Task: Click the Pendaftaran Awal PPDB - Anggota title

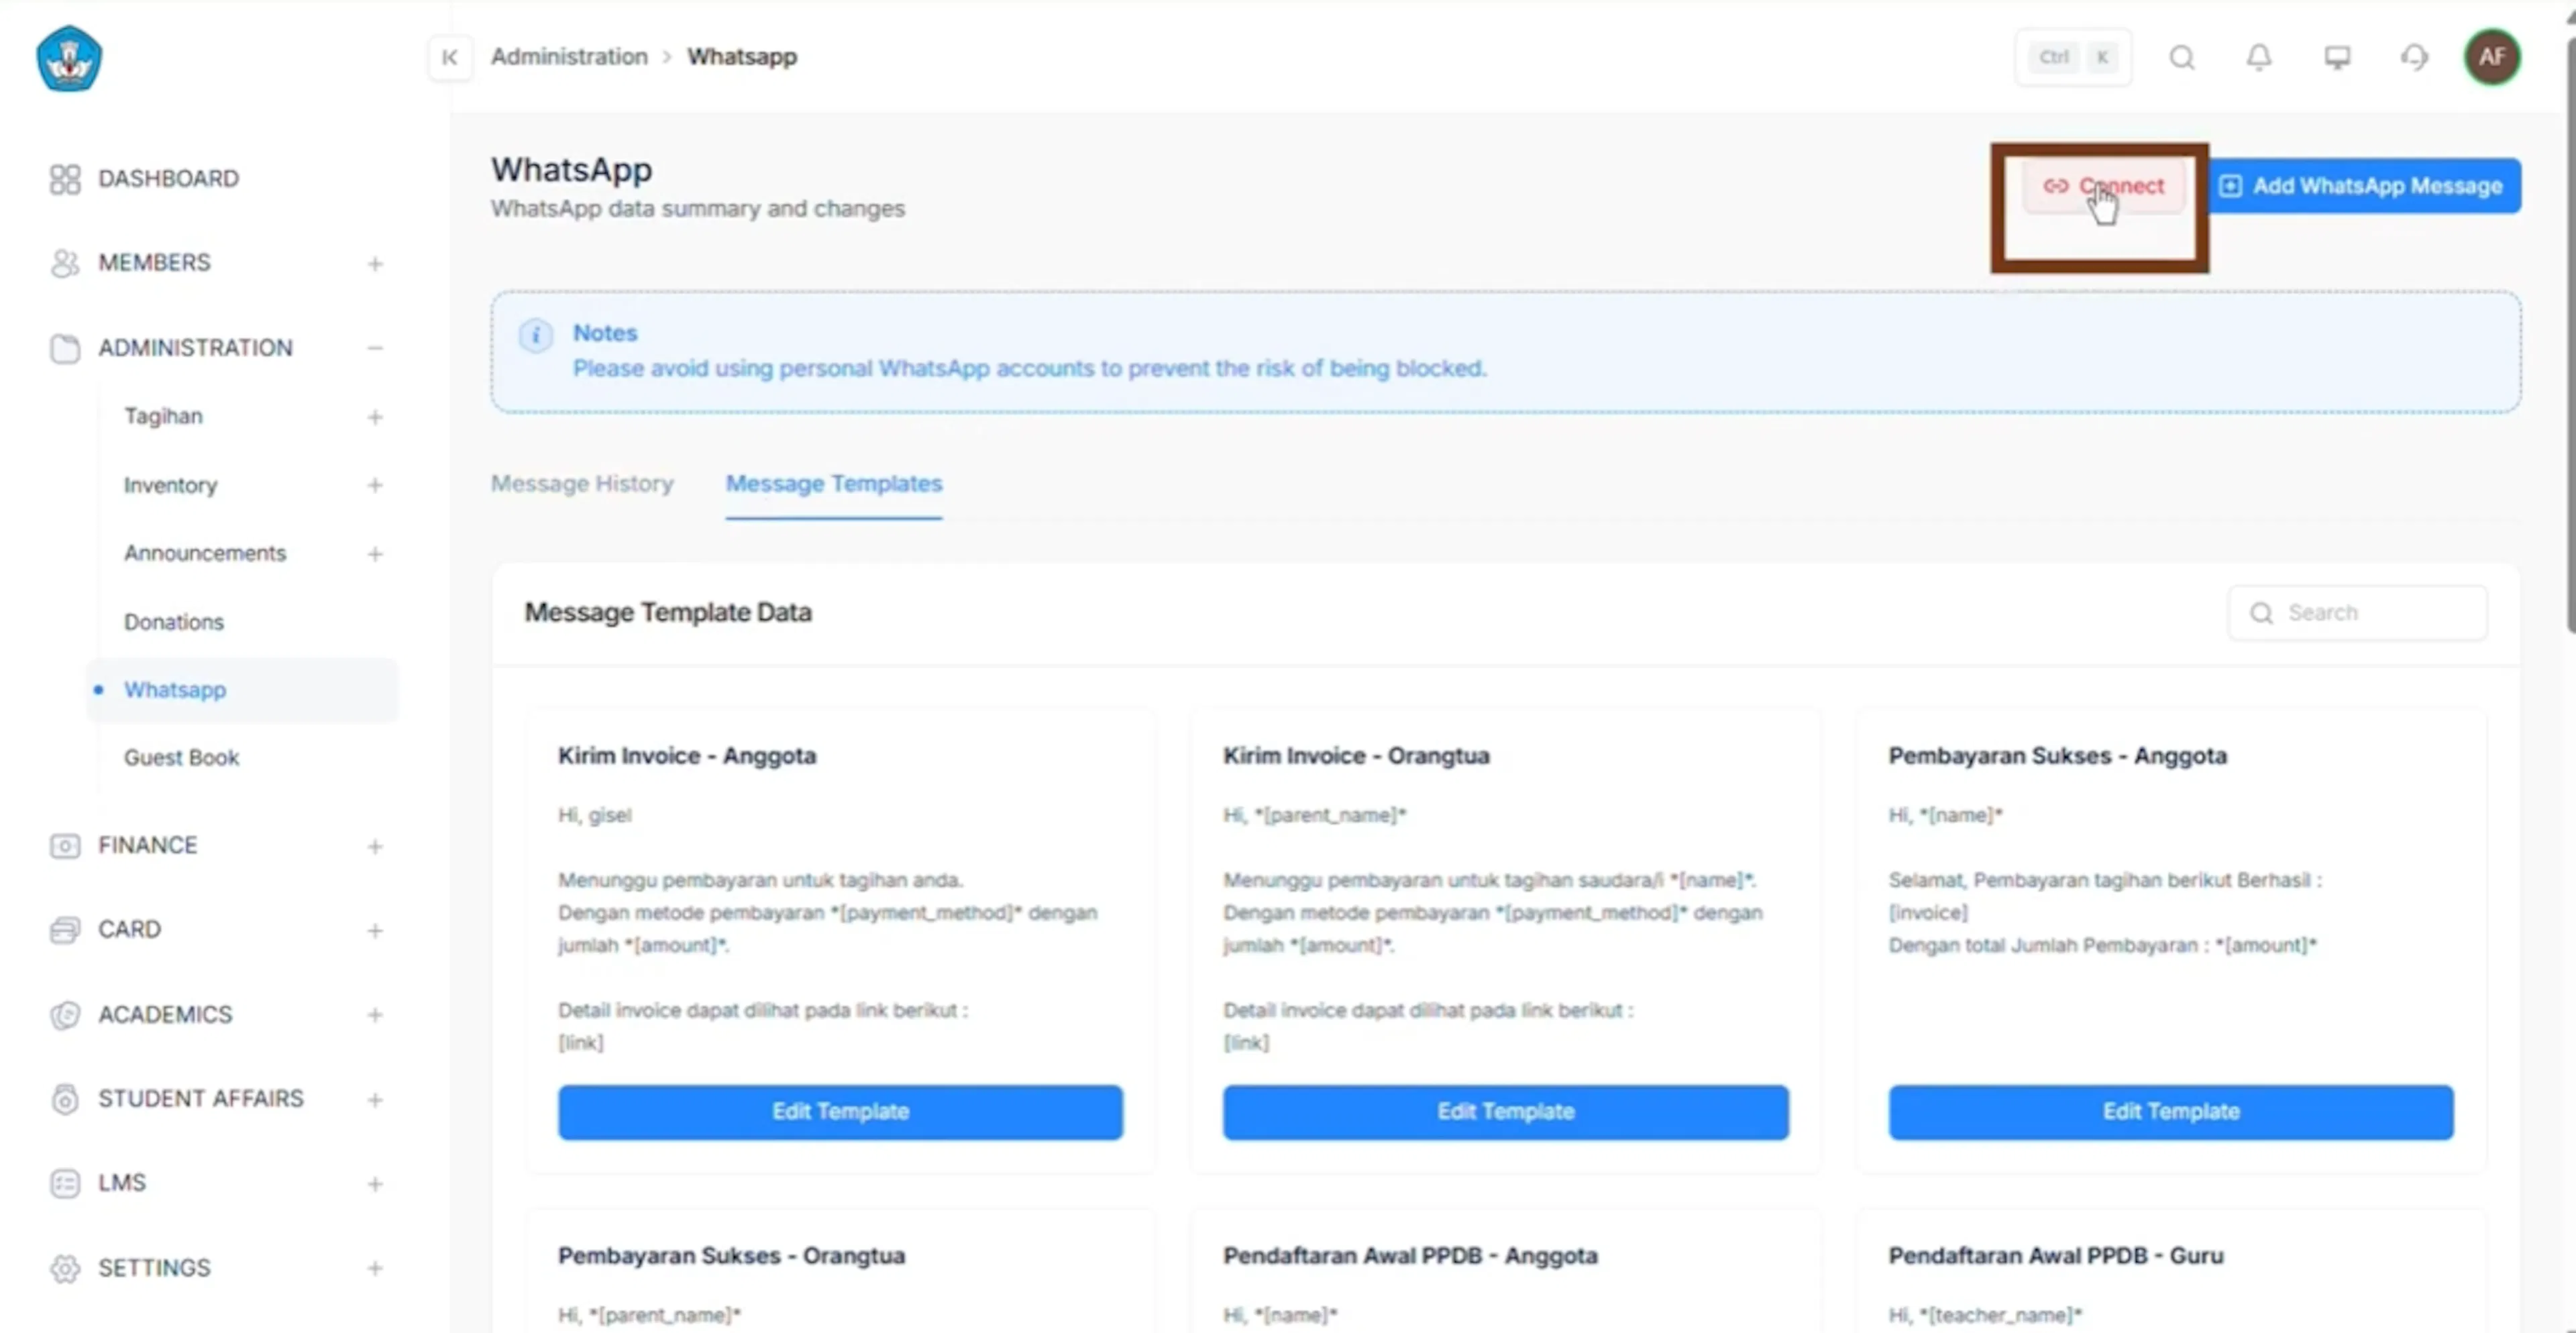Action: [x=1410, y=1256]
